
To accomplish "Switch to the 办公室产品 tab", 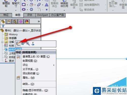I will [57, 15].
